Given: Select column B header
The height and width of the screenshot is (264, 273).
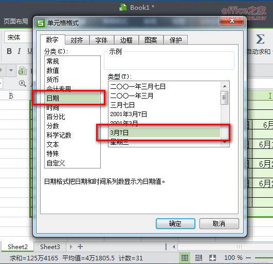Looking at the screenshot, I should point(11,96).
